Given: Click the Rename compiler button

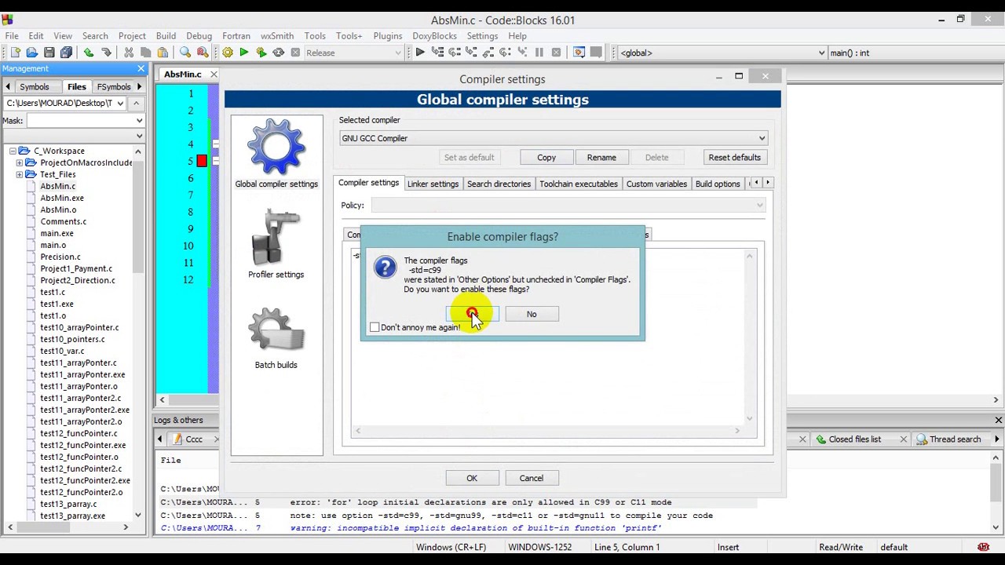Looking at the screenshot, I should (x=601, y=158).
